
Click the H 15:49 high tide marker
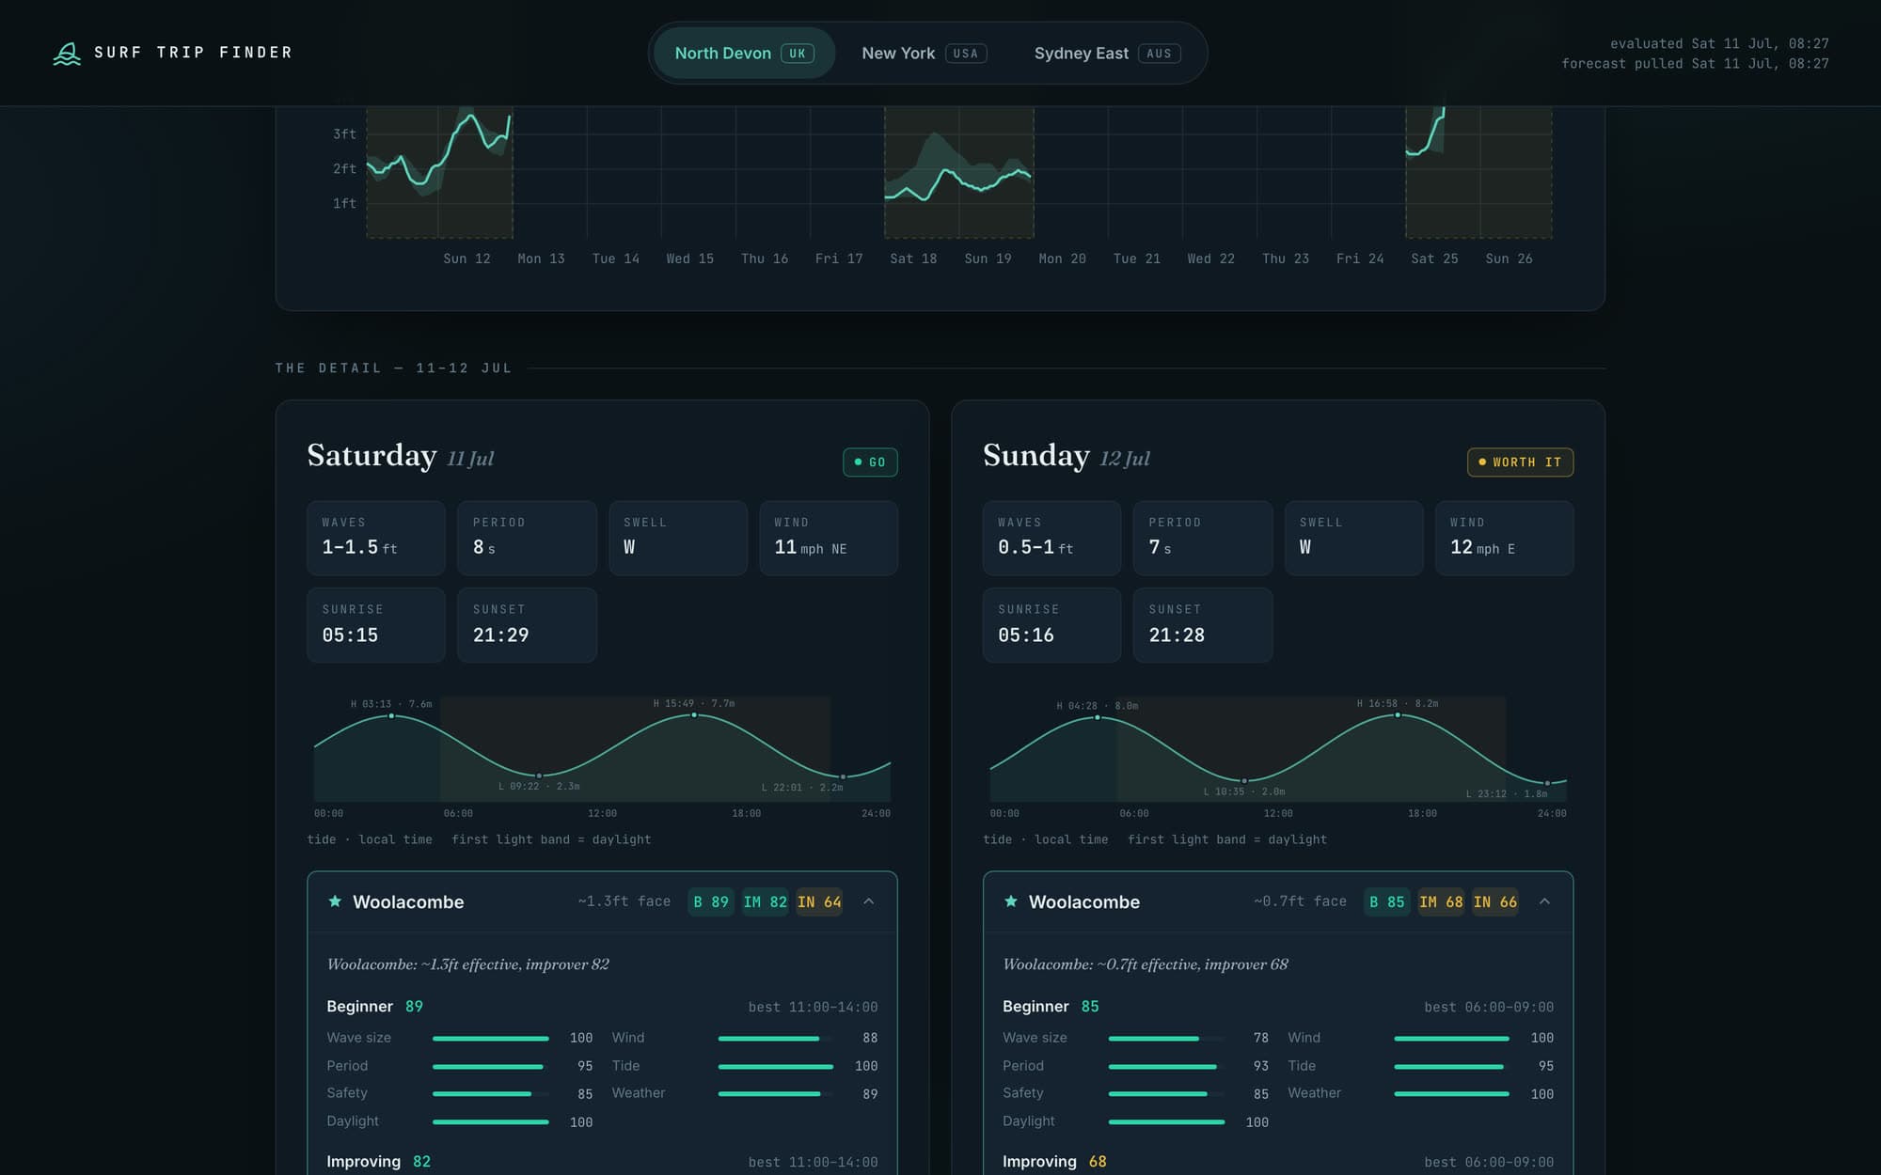(x=695, y=715)
